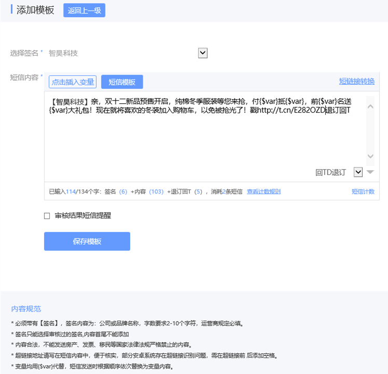Click the 已输入114/134个字 counter text
This screenshot has height=374, width=388.
pyautogui.click(x=75, y=191)
